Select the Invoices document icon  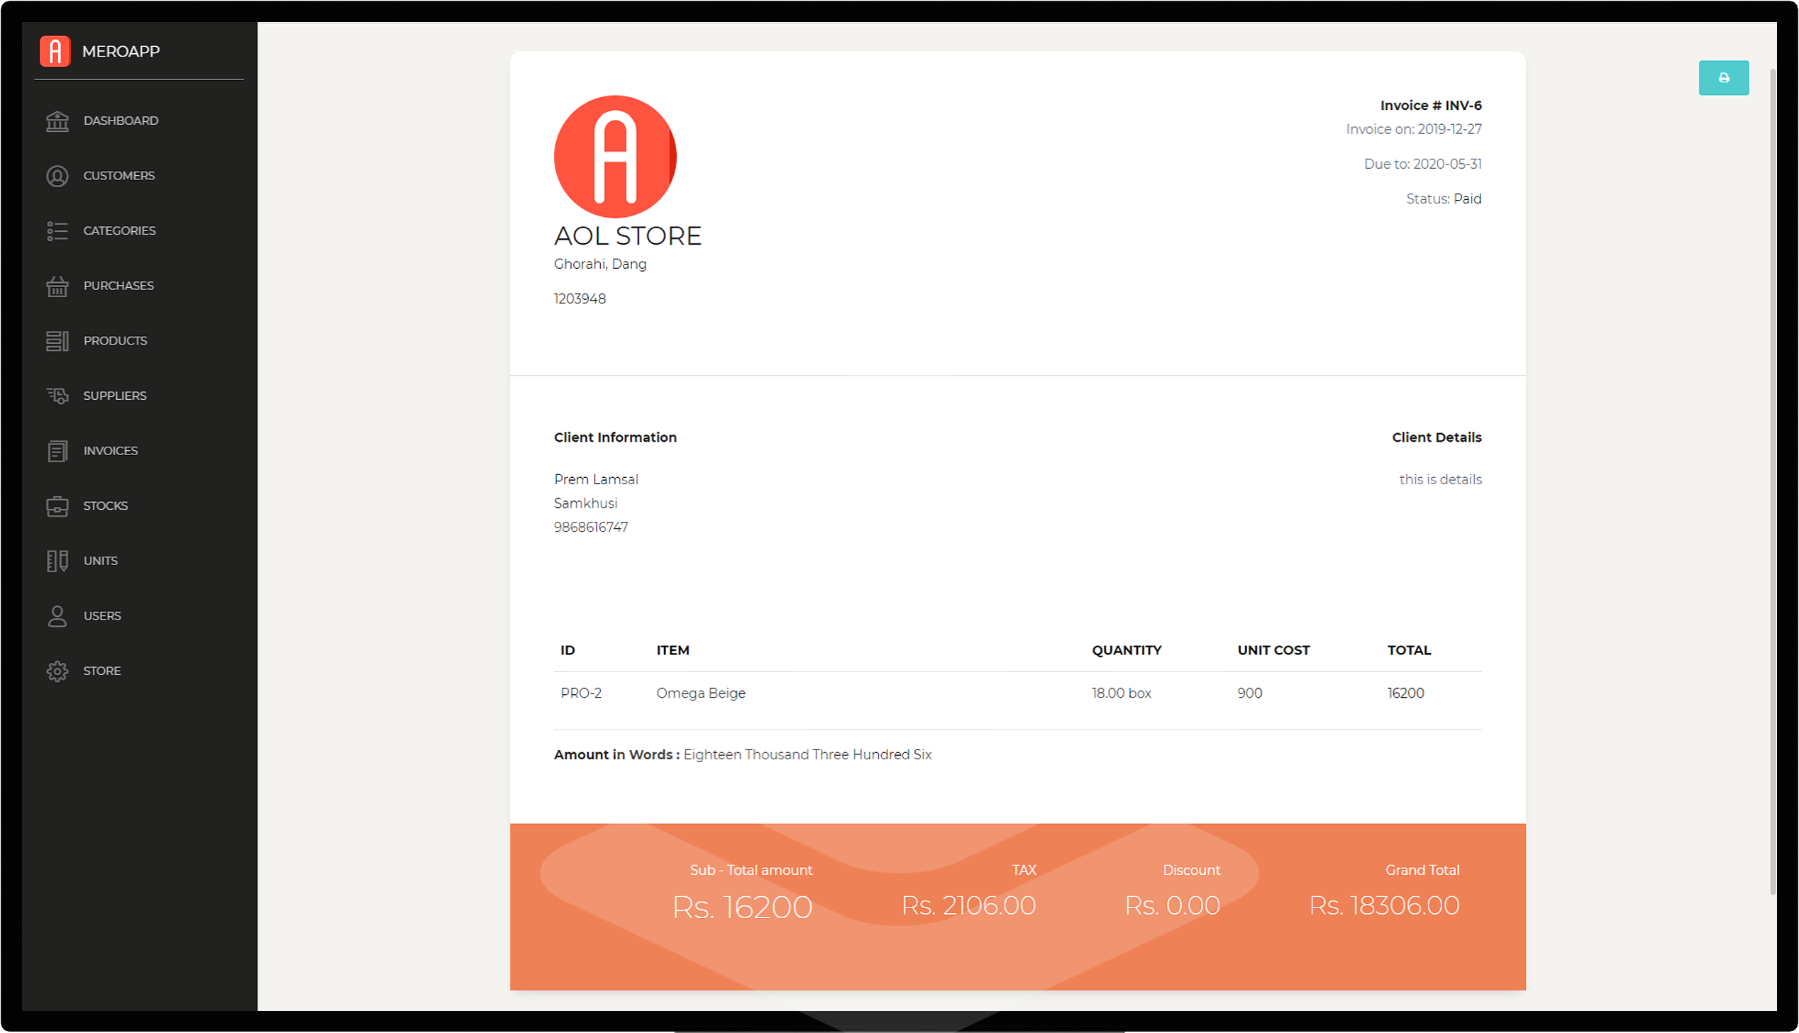click(57, 450)
